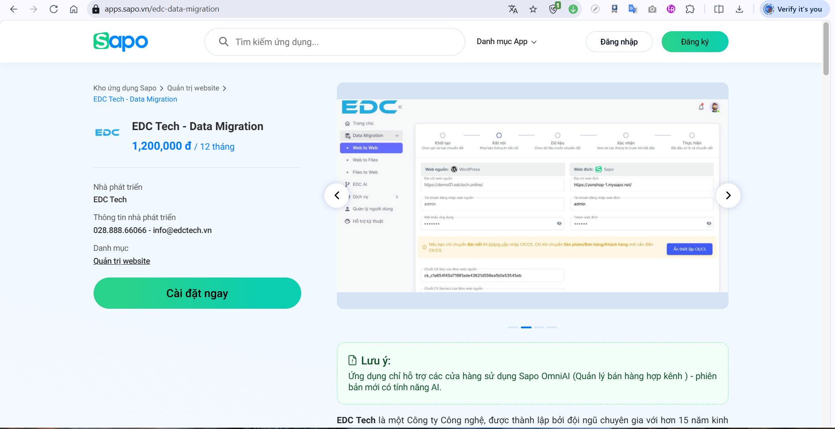Viewport: 835px width, 429px height.
Task: Click the app screenshot in the carousel
Action: tap(532, 196)
